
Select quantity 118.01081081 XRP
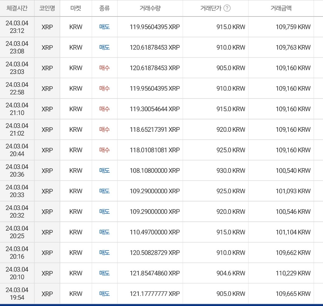[155, 150]
